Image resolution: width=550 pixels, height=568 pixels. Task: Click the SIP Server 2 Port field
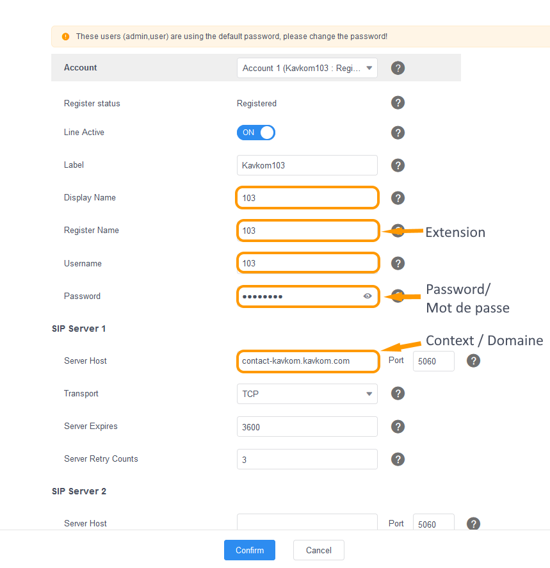click(x=433, y=523)
